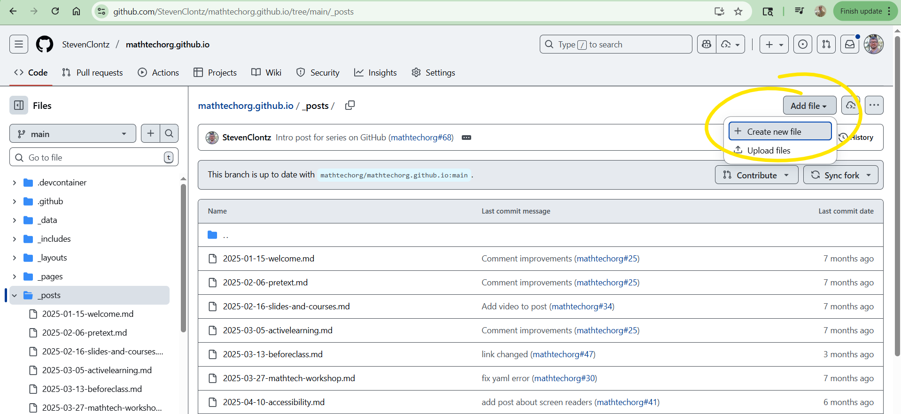Viewport: 901px width, 414px height.
Task: Click the mathtechorg#68 commit link
Action: [421, 138]
